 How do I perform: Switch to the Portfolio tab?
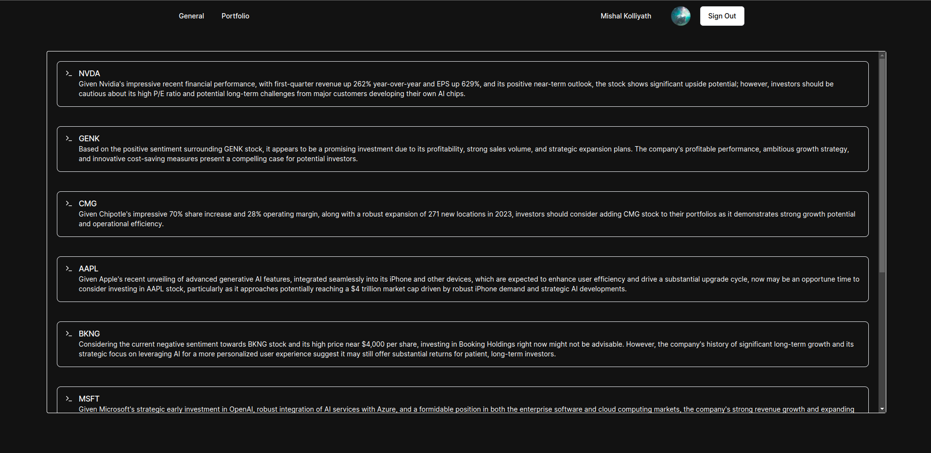point(235,16)
